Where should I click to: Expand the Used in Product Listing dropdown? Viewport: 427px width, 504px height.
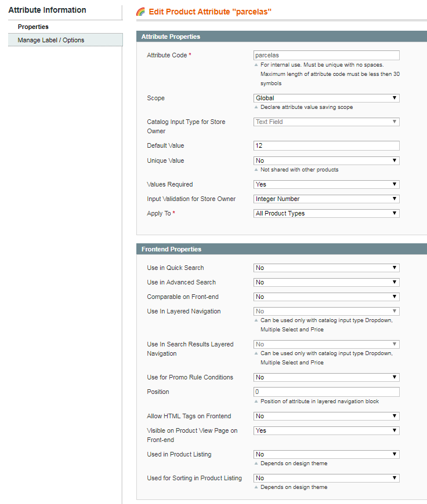coord(327,454)
